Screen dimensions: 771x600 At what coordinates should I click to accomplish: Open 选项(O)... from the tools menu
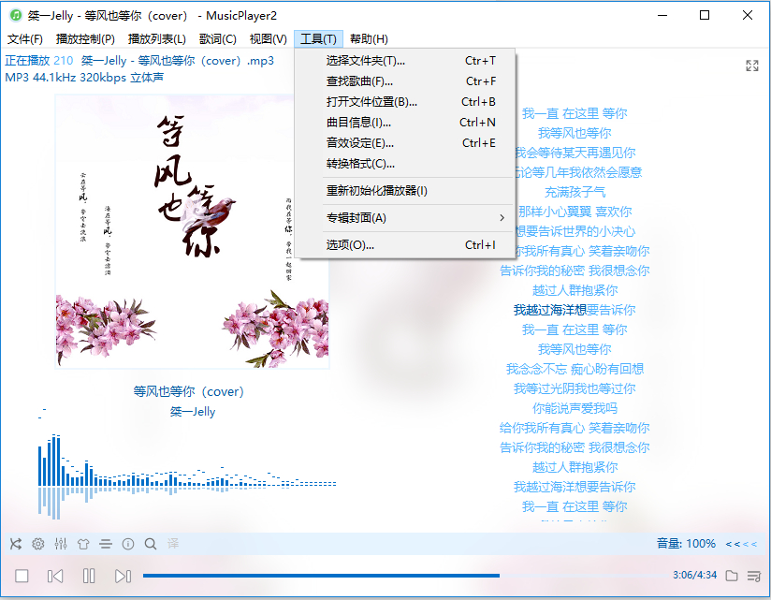(x=405, y=245)
